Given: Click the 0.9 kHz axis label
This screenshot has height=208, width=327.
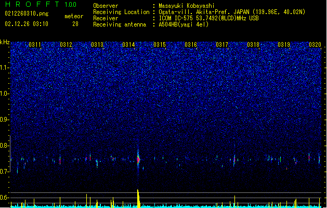Looking at the screenshot, I should (x=5, y=120).
